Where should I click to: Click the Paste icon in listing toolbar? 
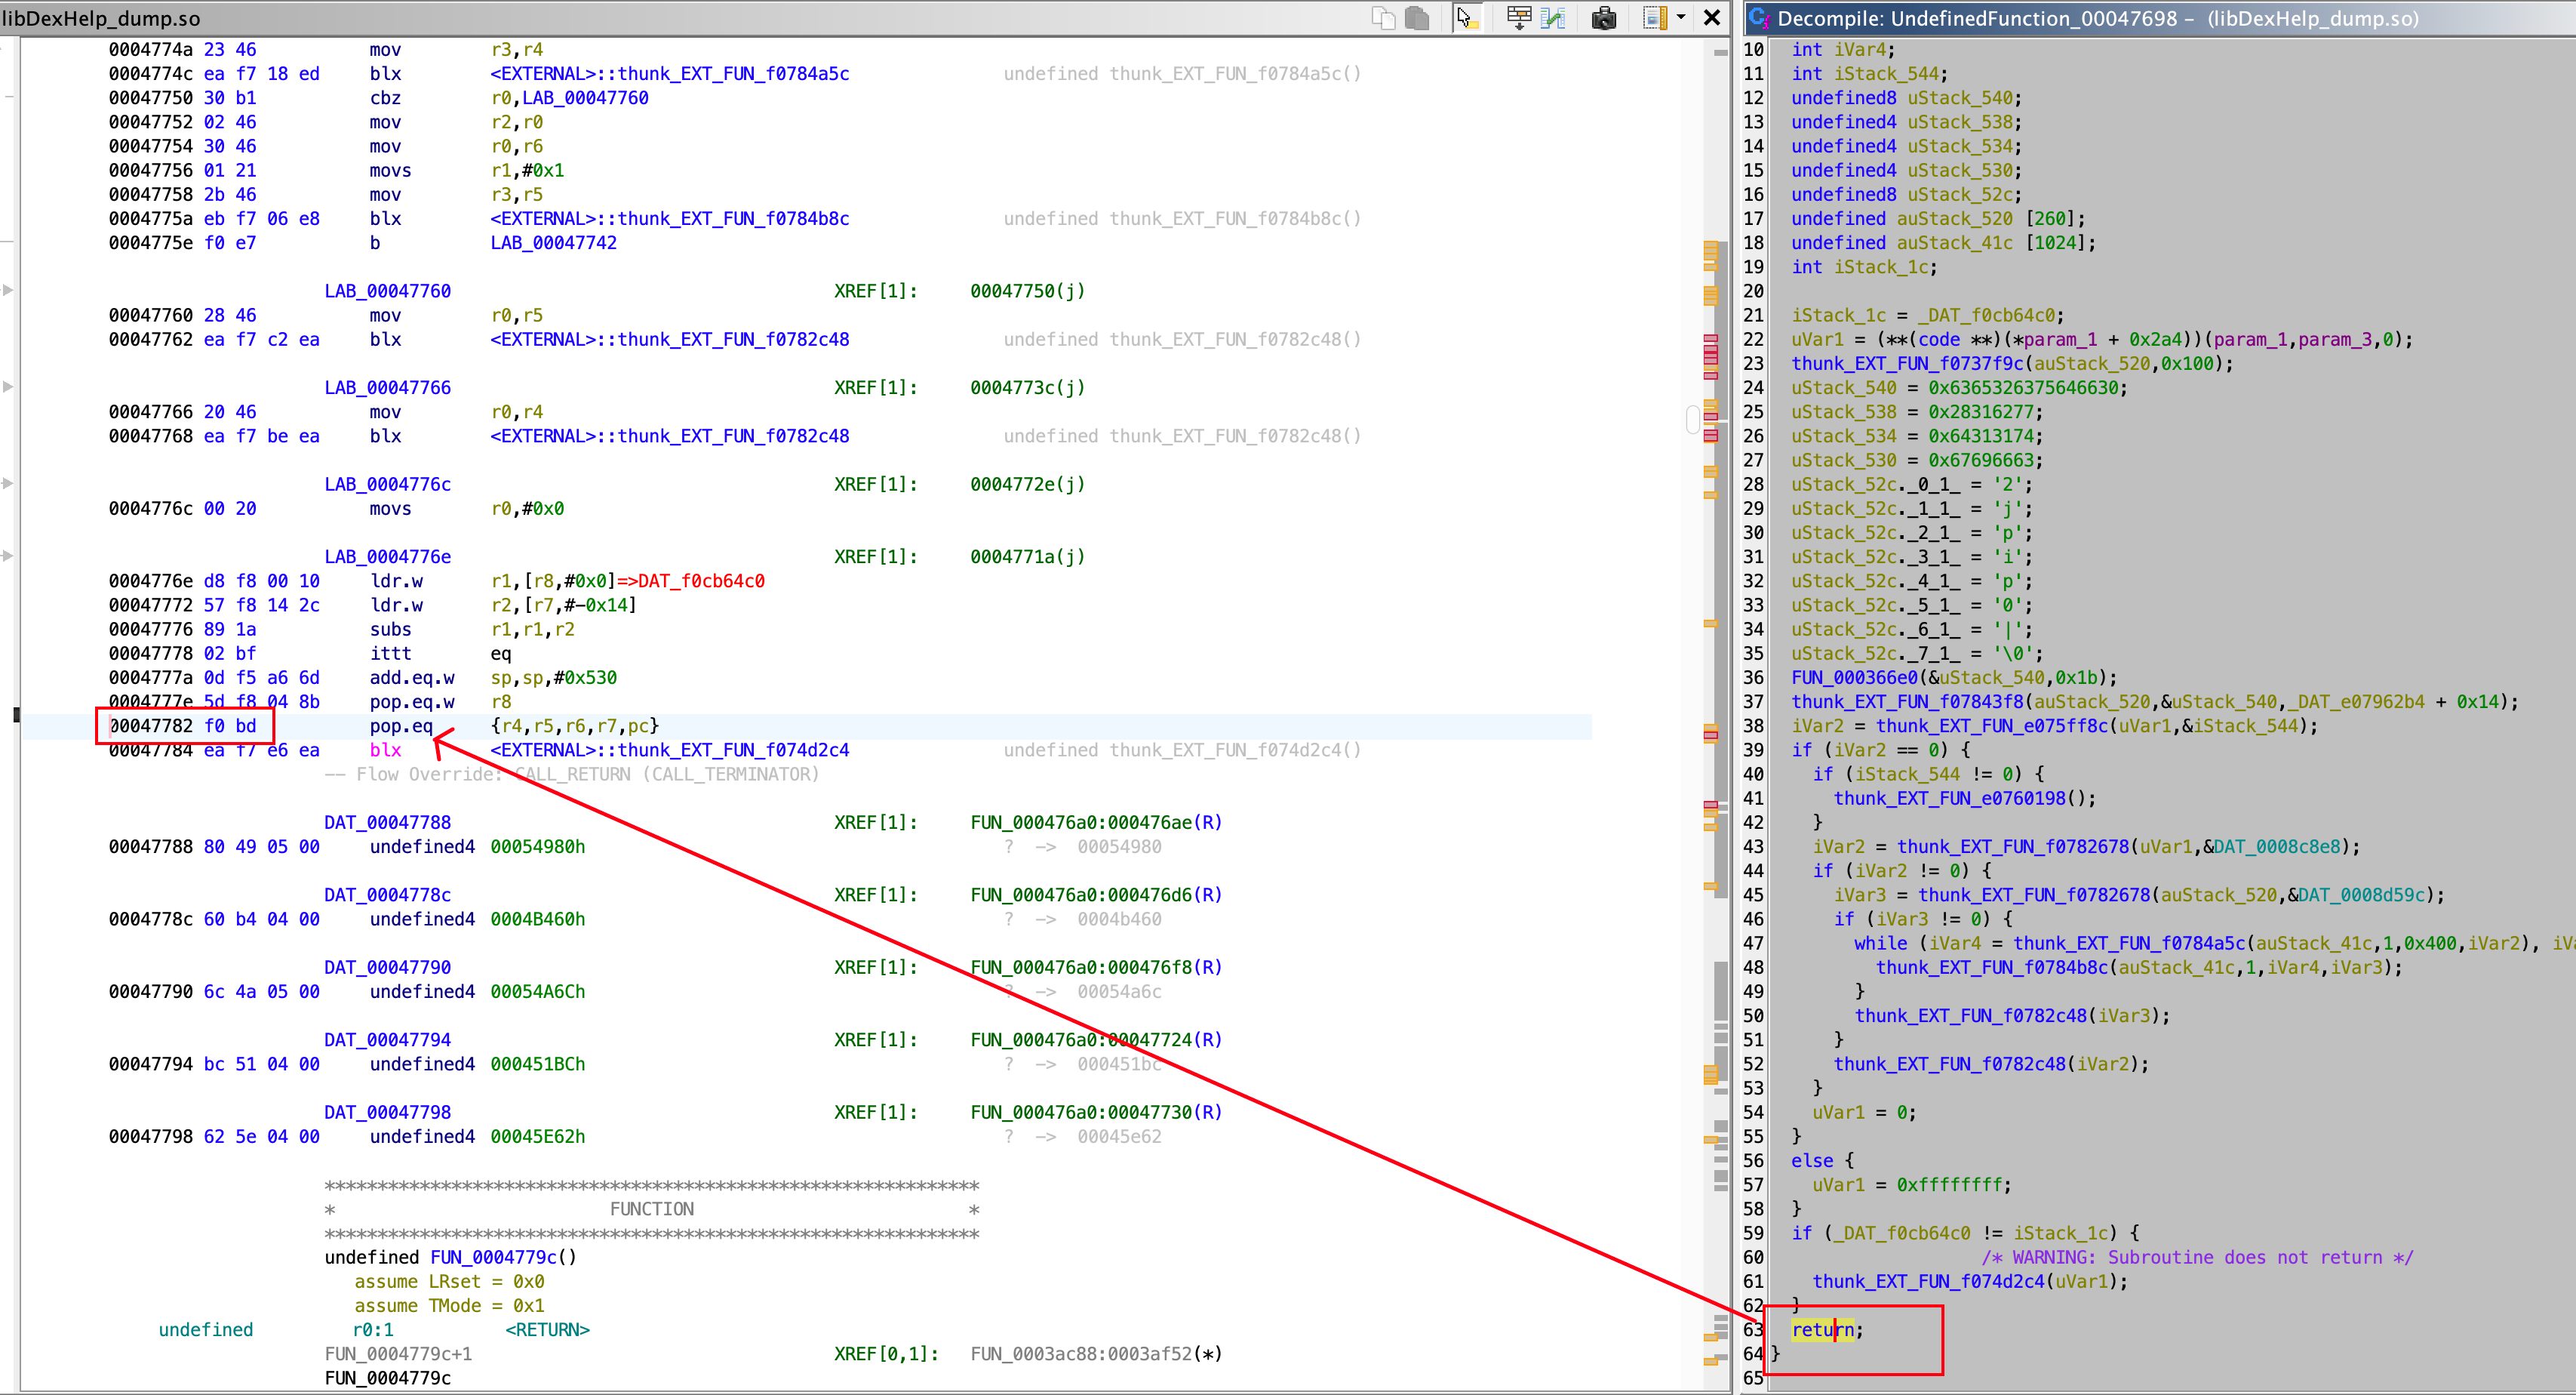pos(1417,18)
